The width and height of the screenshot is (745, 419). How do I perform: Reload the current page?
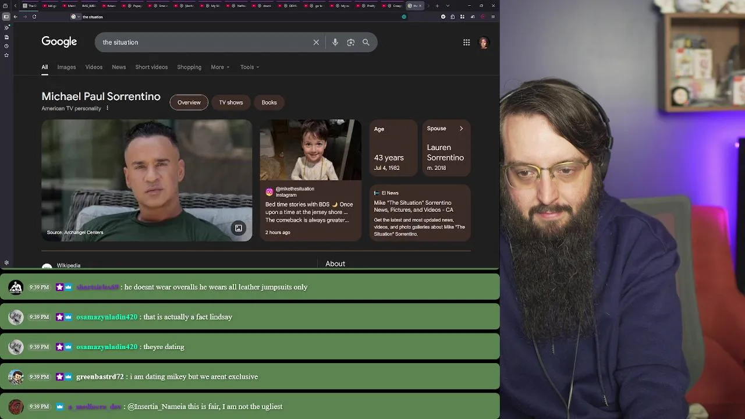[34, 17]
